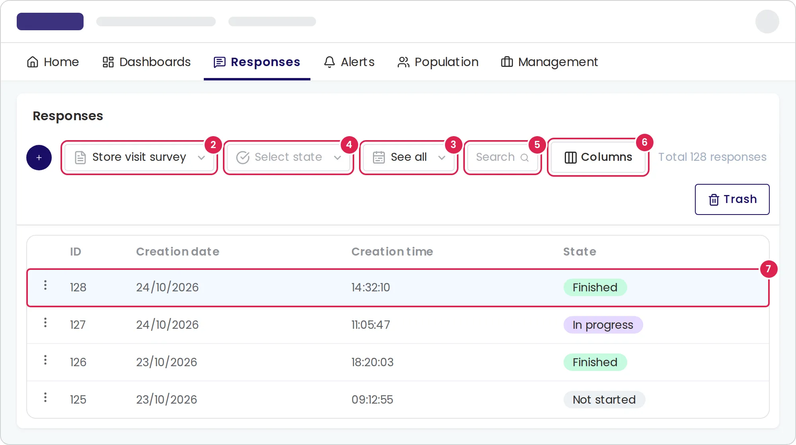Sort by the ID column header
Image resolution: width=796 pixels, height=445 pixels.
pos(76,252)
